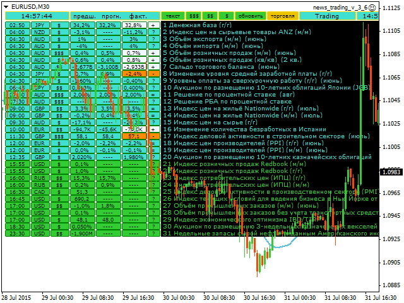Click the '-45,6K' forecast cell
Screen dimensions: 404x303
[108, 129]
